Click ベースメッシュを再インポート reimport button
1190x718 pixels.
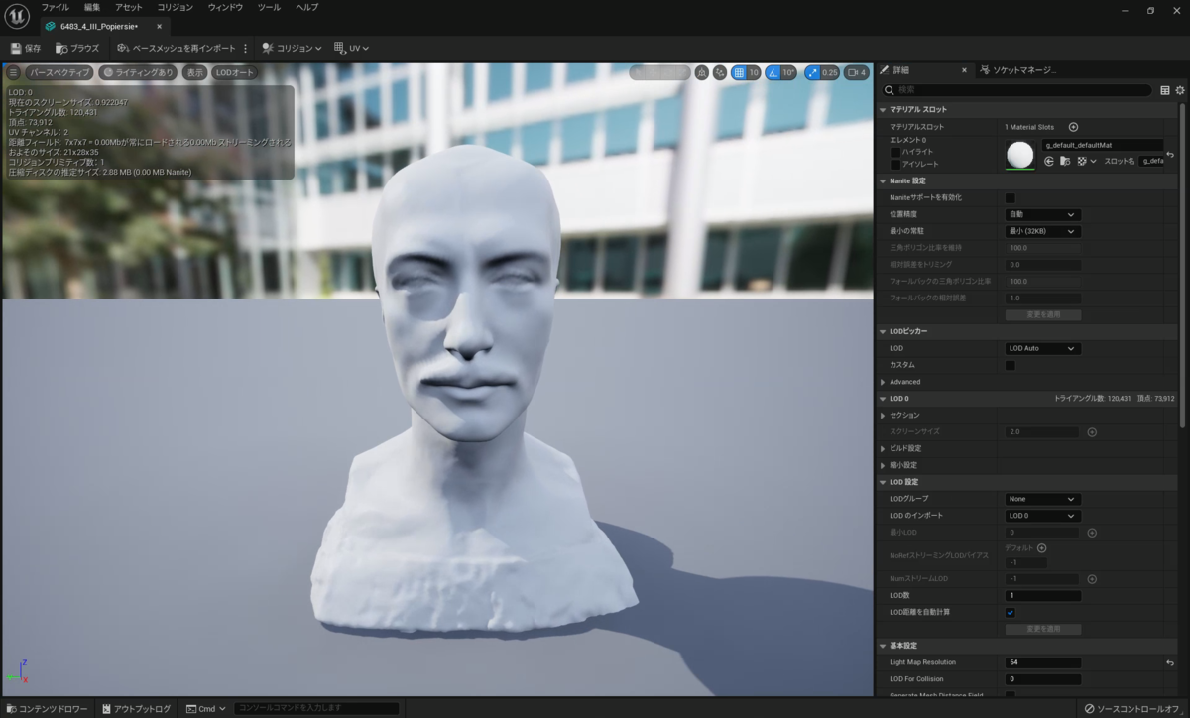click(177, 48)
